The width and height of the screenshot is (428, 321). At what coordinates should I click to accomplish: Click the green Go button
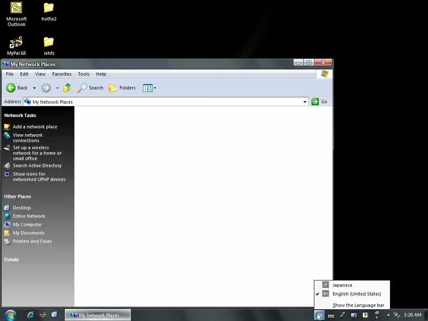pos(319,102)
